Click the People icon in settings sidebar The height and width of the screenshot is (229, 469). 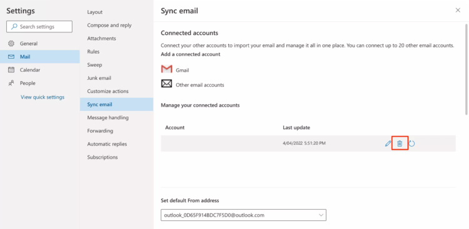(11, 83)
